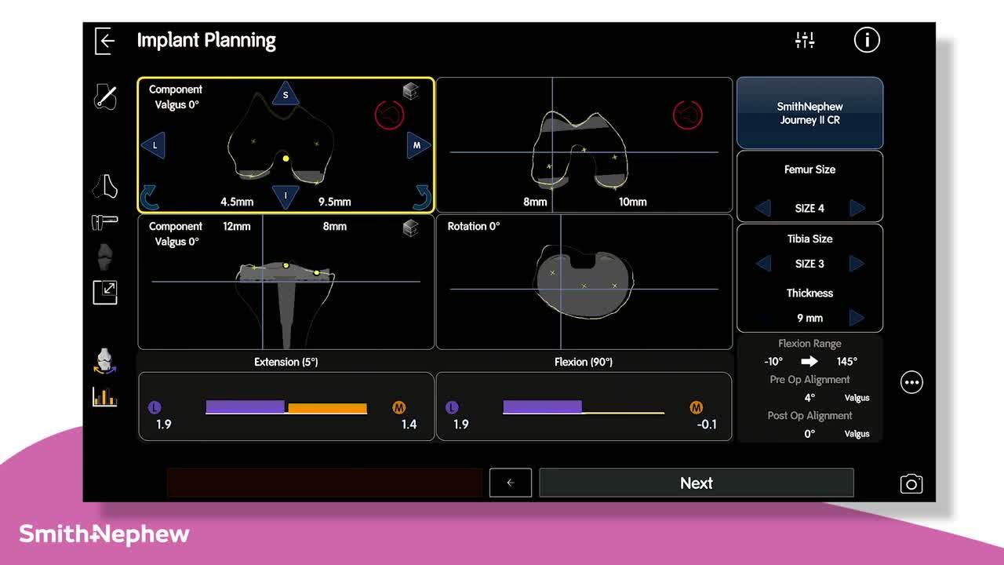
Task: Select the tibia coronal view panel
Action: pos(286,282)
